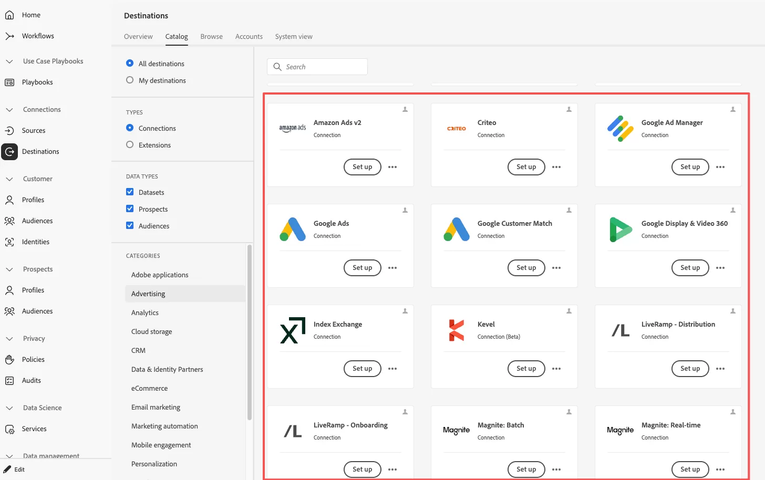Collapse the Use Case Playbooks section
Image resolution: width=765 pixels, height=480 pixels.
point(9,61)
